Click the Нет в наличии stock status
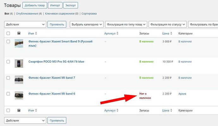Image resolution: width=218 pixels, height=126 pixels. click(145, 96)
